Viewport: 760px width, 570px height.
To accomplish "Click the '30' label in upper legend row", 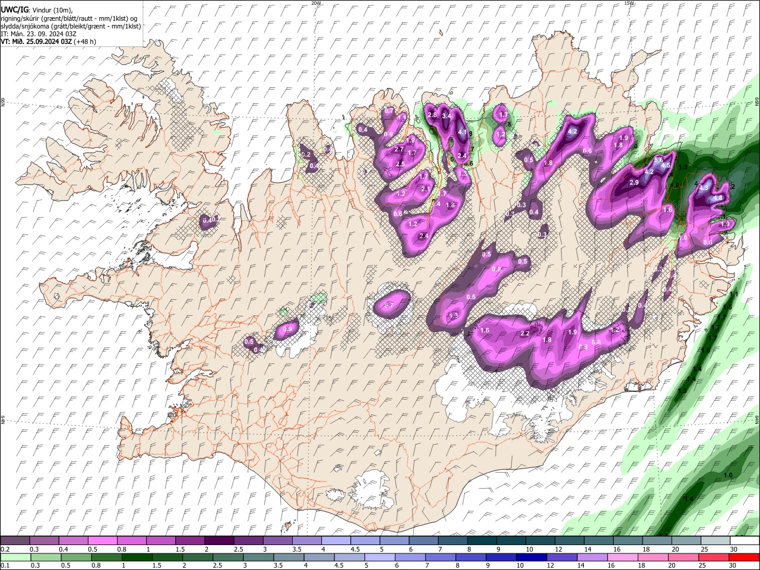I will (734, 549).
